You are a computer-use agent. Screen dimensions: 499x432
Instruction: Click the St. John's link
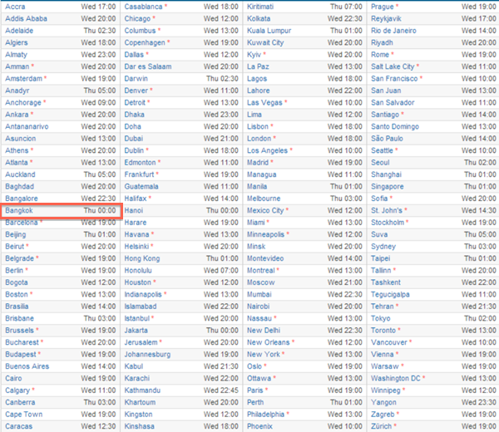click(x=389, y=211)
